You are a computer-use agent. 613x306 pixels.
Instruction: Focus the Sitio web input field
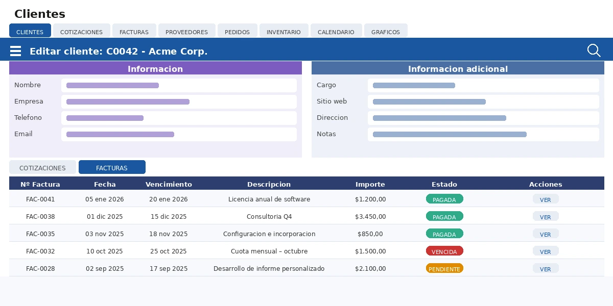click(x=483, y=101)
